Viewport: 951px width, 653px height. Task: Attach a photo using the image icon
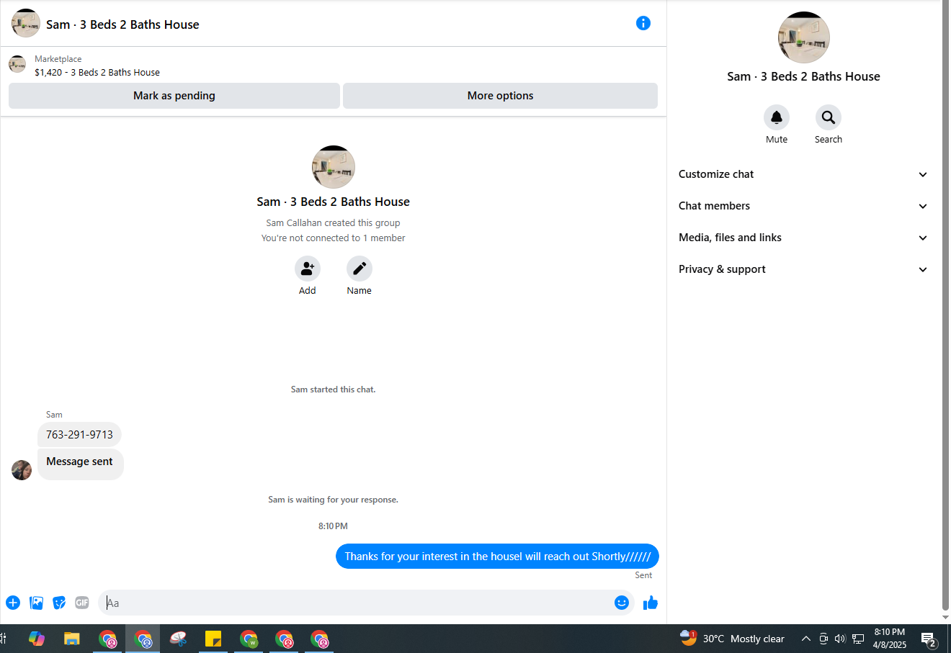click(x=36, y=603)
